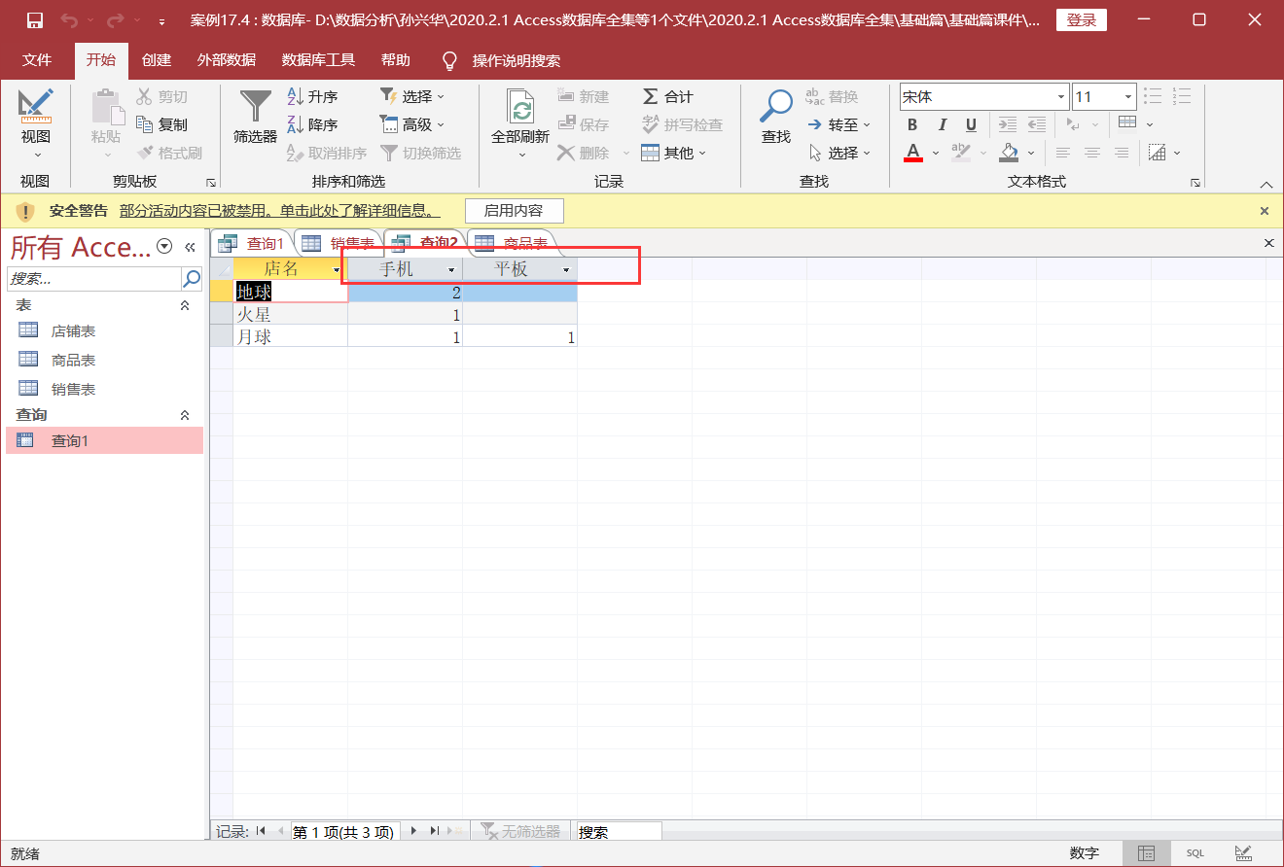The width and height of the screenshot is (1284, 867).
Task: Open the 筛选器 (Filter) funnel tool
Action: click(x=256, y=117)
